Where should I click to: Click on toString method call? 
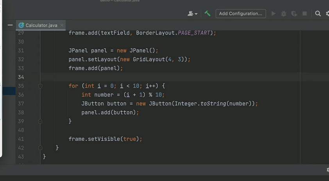click(213, 104)
